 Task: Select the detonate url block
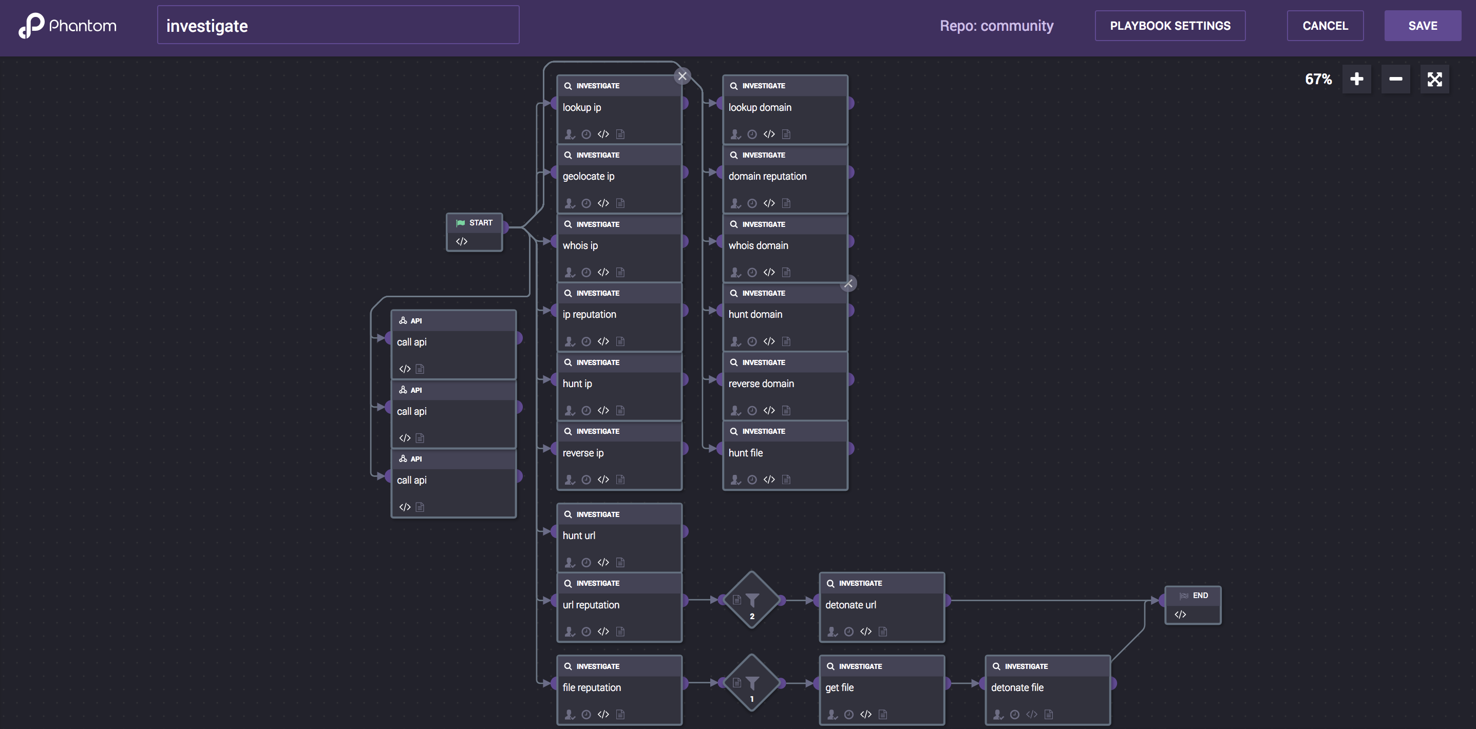(x=881, y=605)
